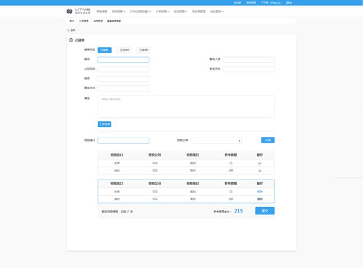Select the highlighted blue order status option
The image size is (363, 268).
point(105,50)
